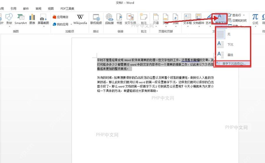Switch to the Mailings (邮件) tab
This screenshot has height=163, width=265.
point(26,9)
